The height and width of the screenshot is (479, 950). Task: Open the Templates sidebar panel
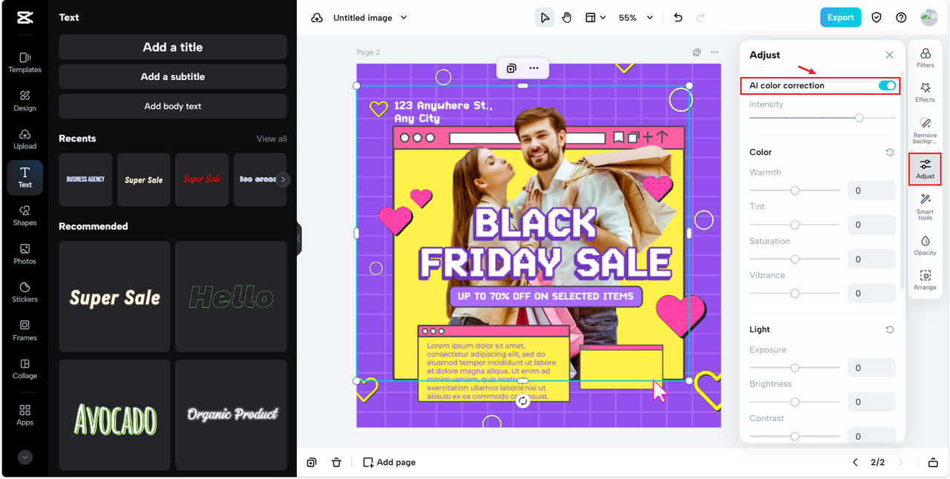(24, 62)
